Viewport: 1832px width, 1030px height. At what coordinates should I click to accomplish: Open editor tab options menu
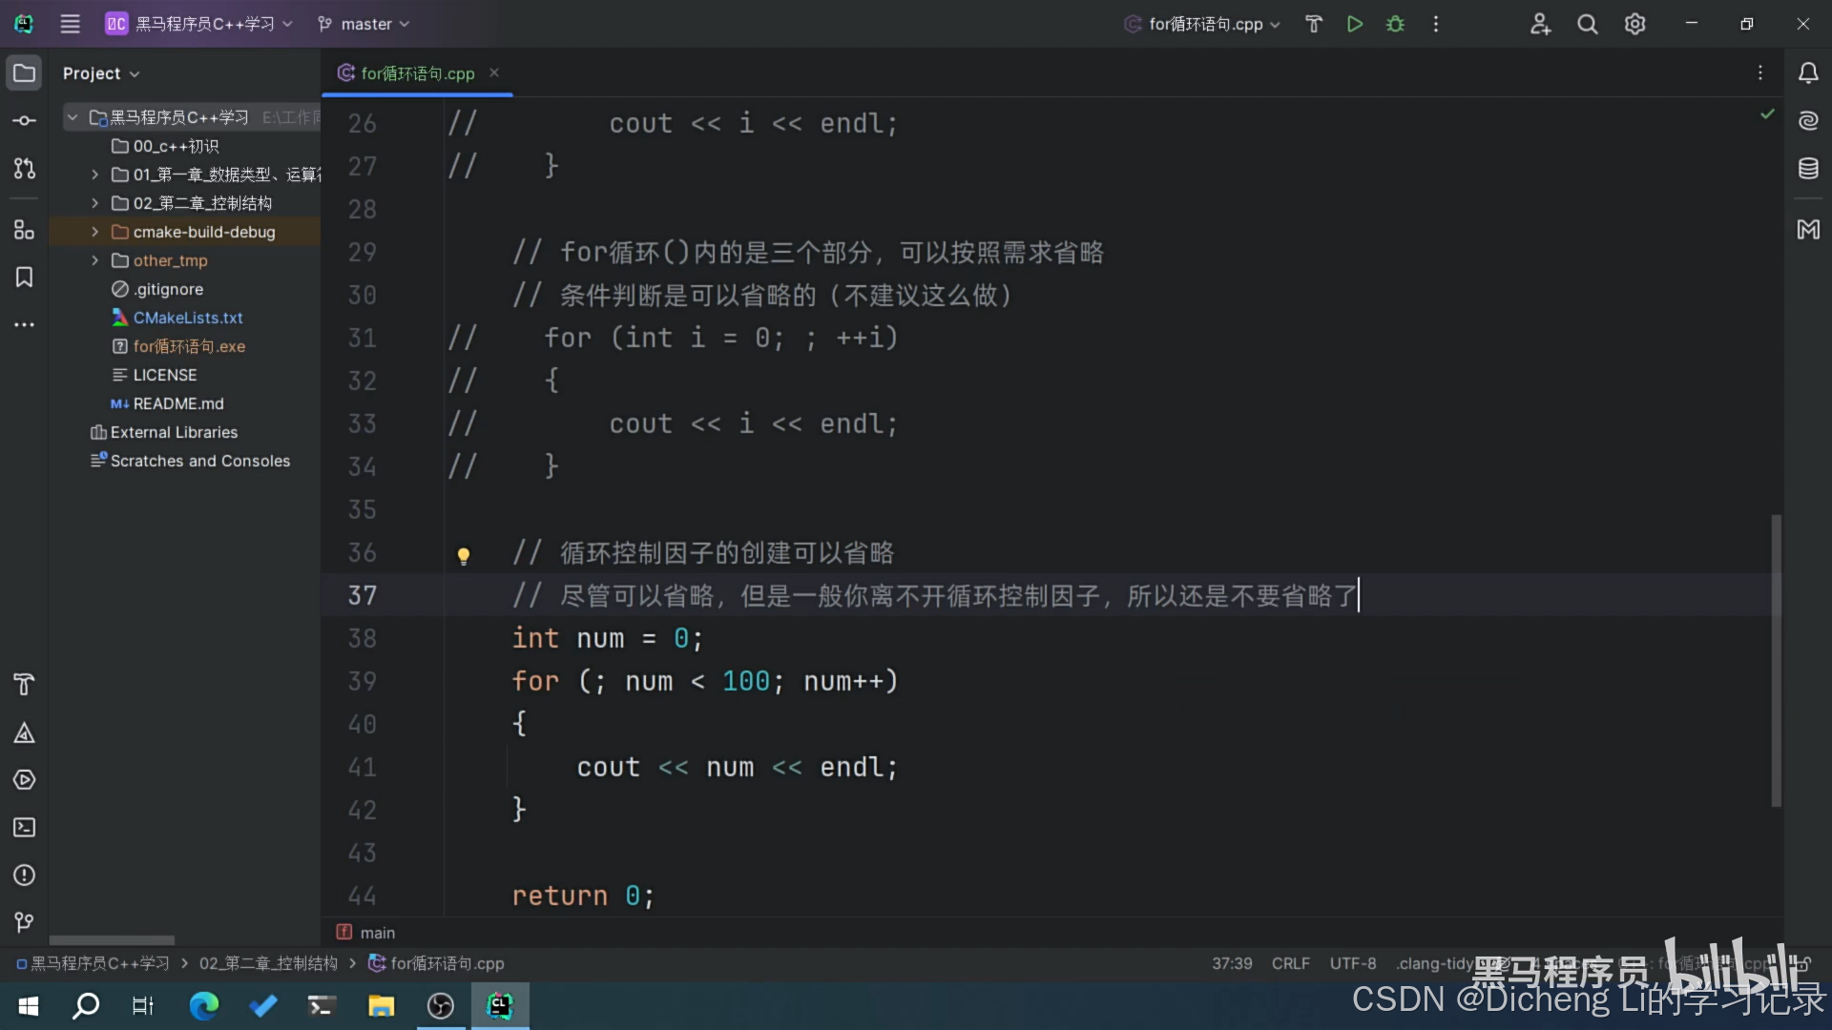click(x=1760, y=73)
